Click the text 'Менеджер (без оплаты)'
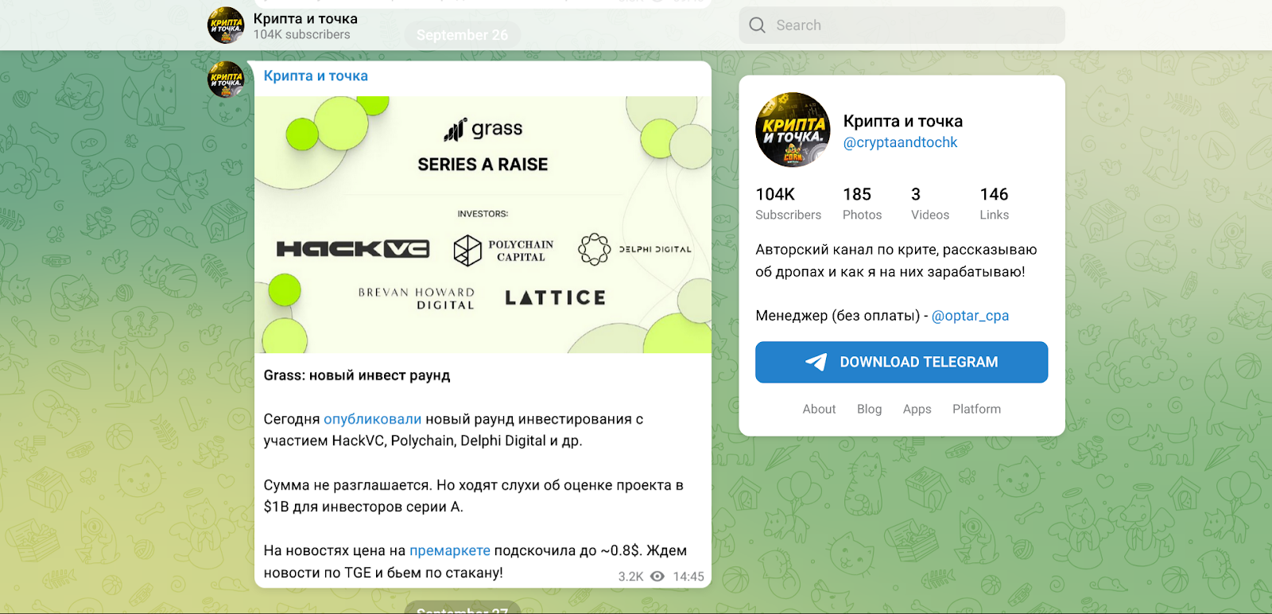Image resolution: width=1272 pixels, height=614 pixels. (x=838, y=316)
